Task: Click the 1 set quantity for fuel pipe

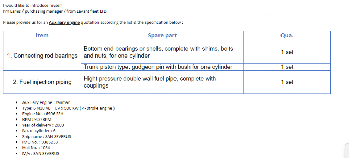Action: [287, 82]
